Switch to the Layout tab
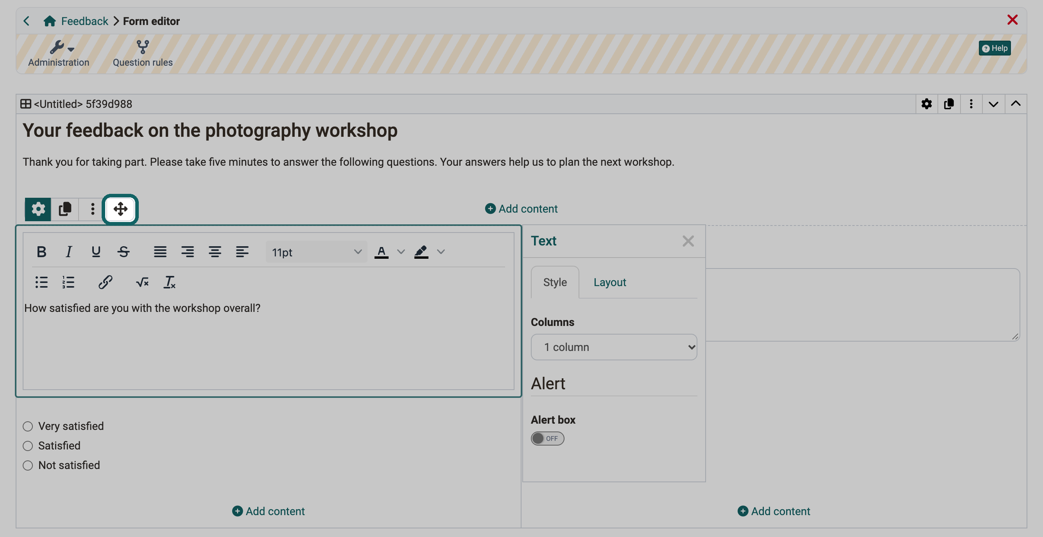 point(609,282)
